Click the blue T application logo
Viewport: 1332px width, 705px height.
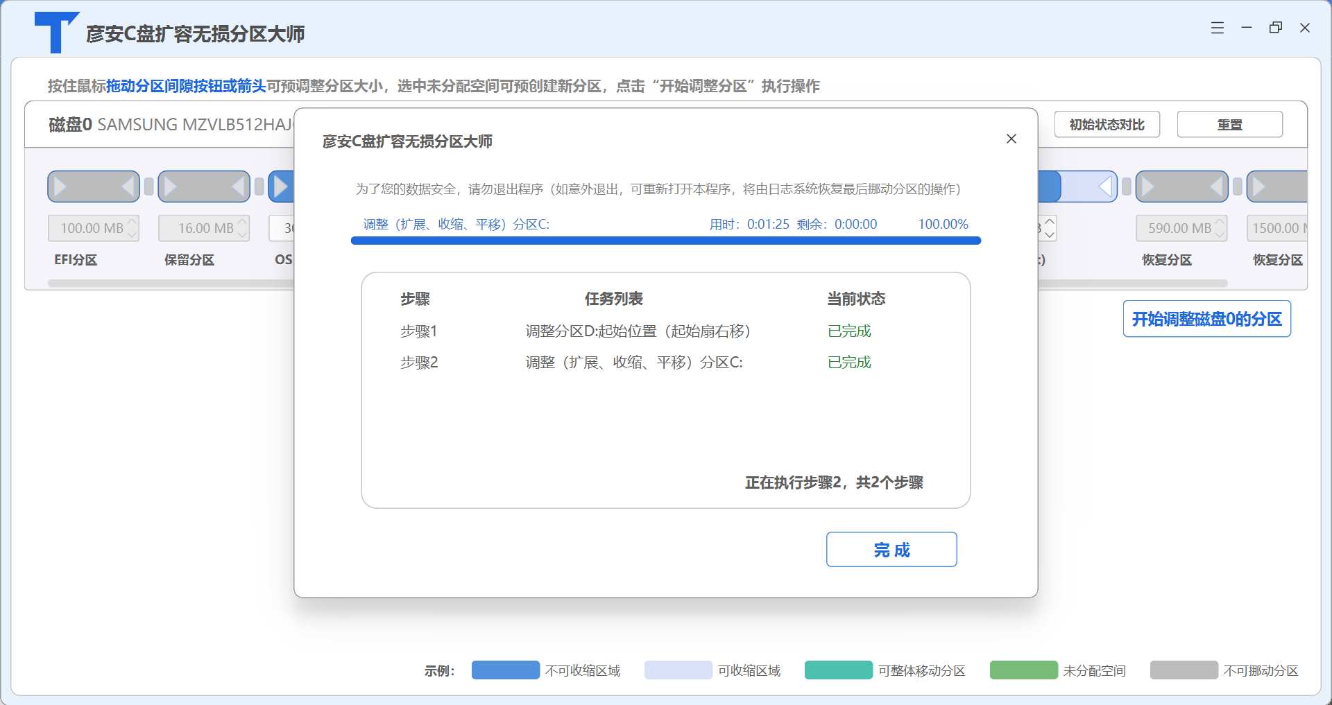coord(56,33)
